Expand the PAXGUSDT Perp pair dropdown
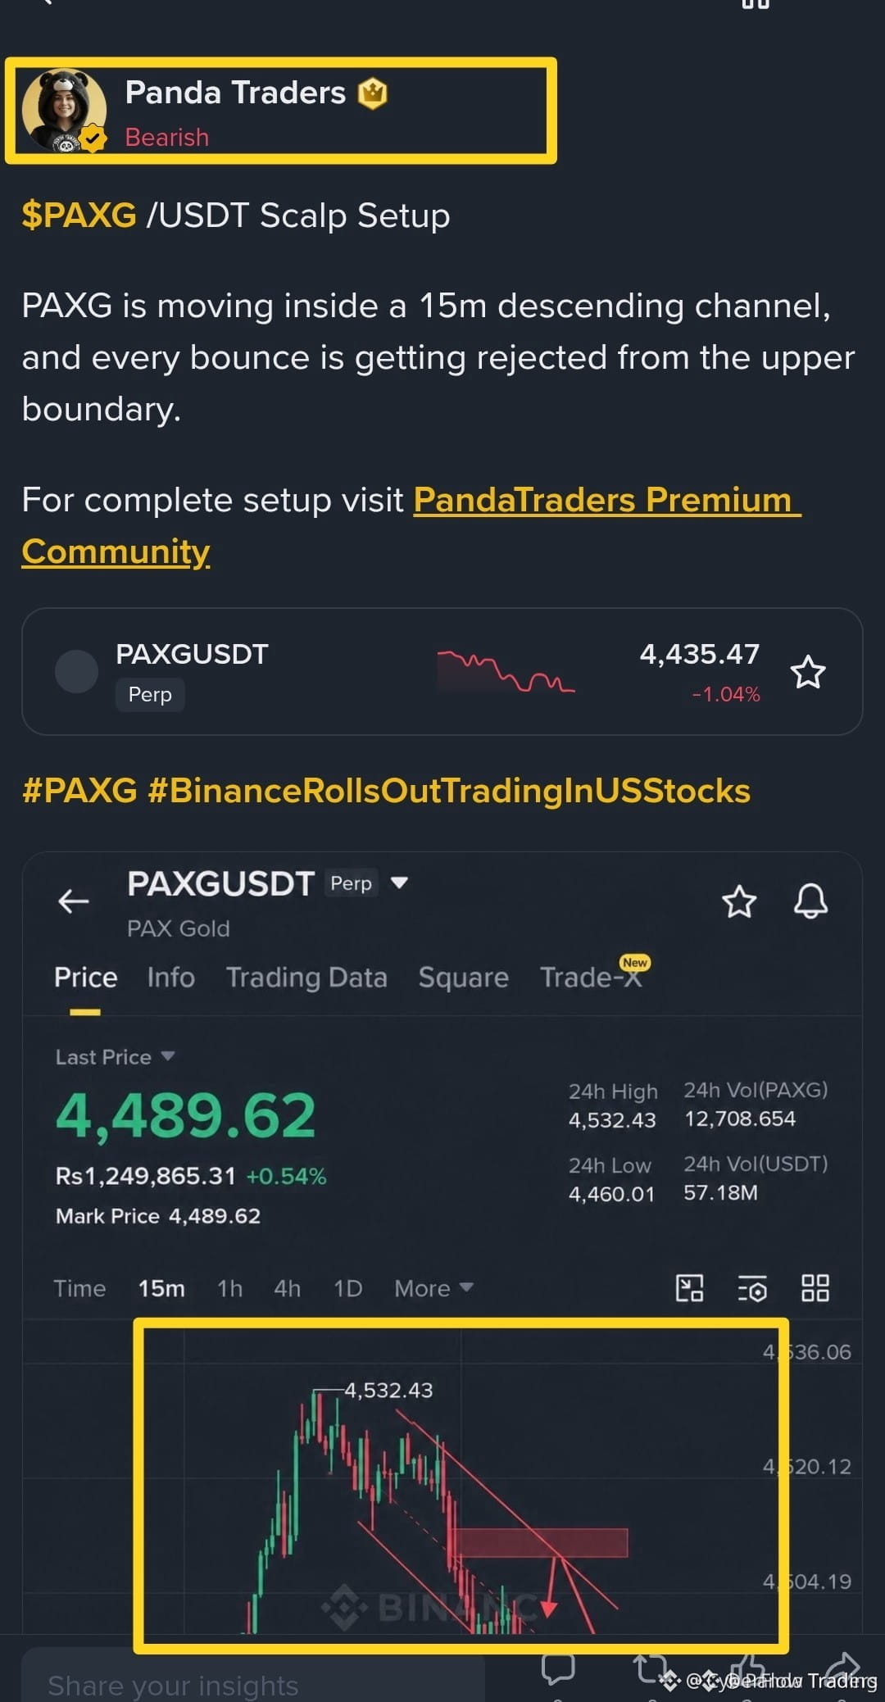The width and height of the screenshot is (885, 1702). (399, 883)
